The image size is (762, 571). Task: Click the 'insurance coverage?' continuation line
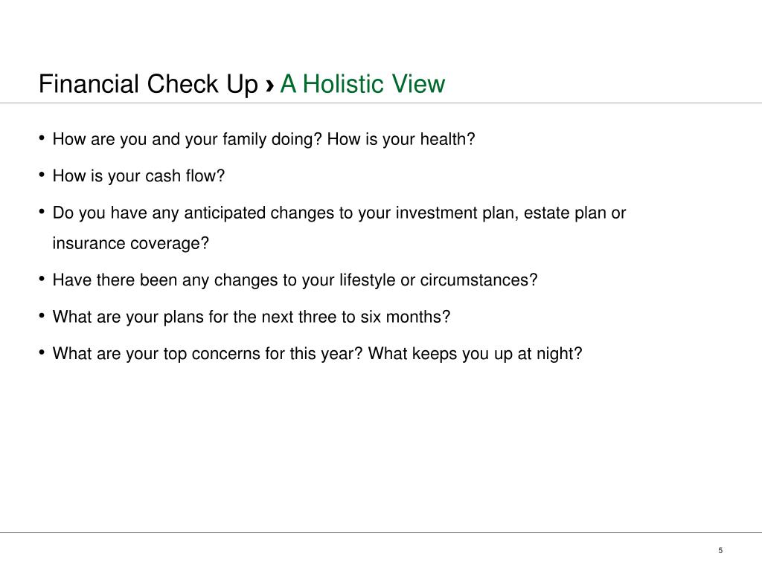[130, 243]
